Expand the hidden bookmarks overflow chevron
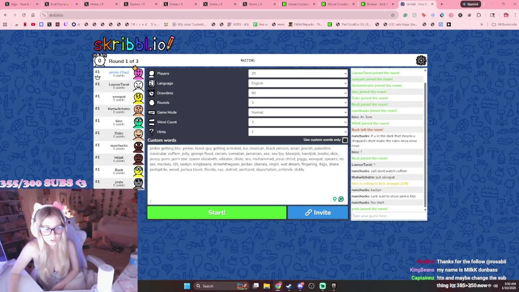This screenshot has width=519, height=292. [x=482, y=24]
